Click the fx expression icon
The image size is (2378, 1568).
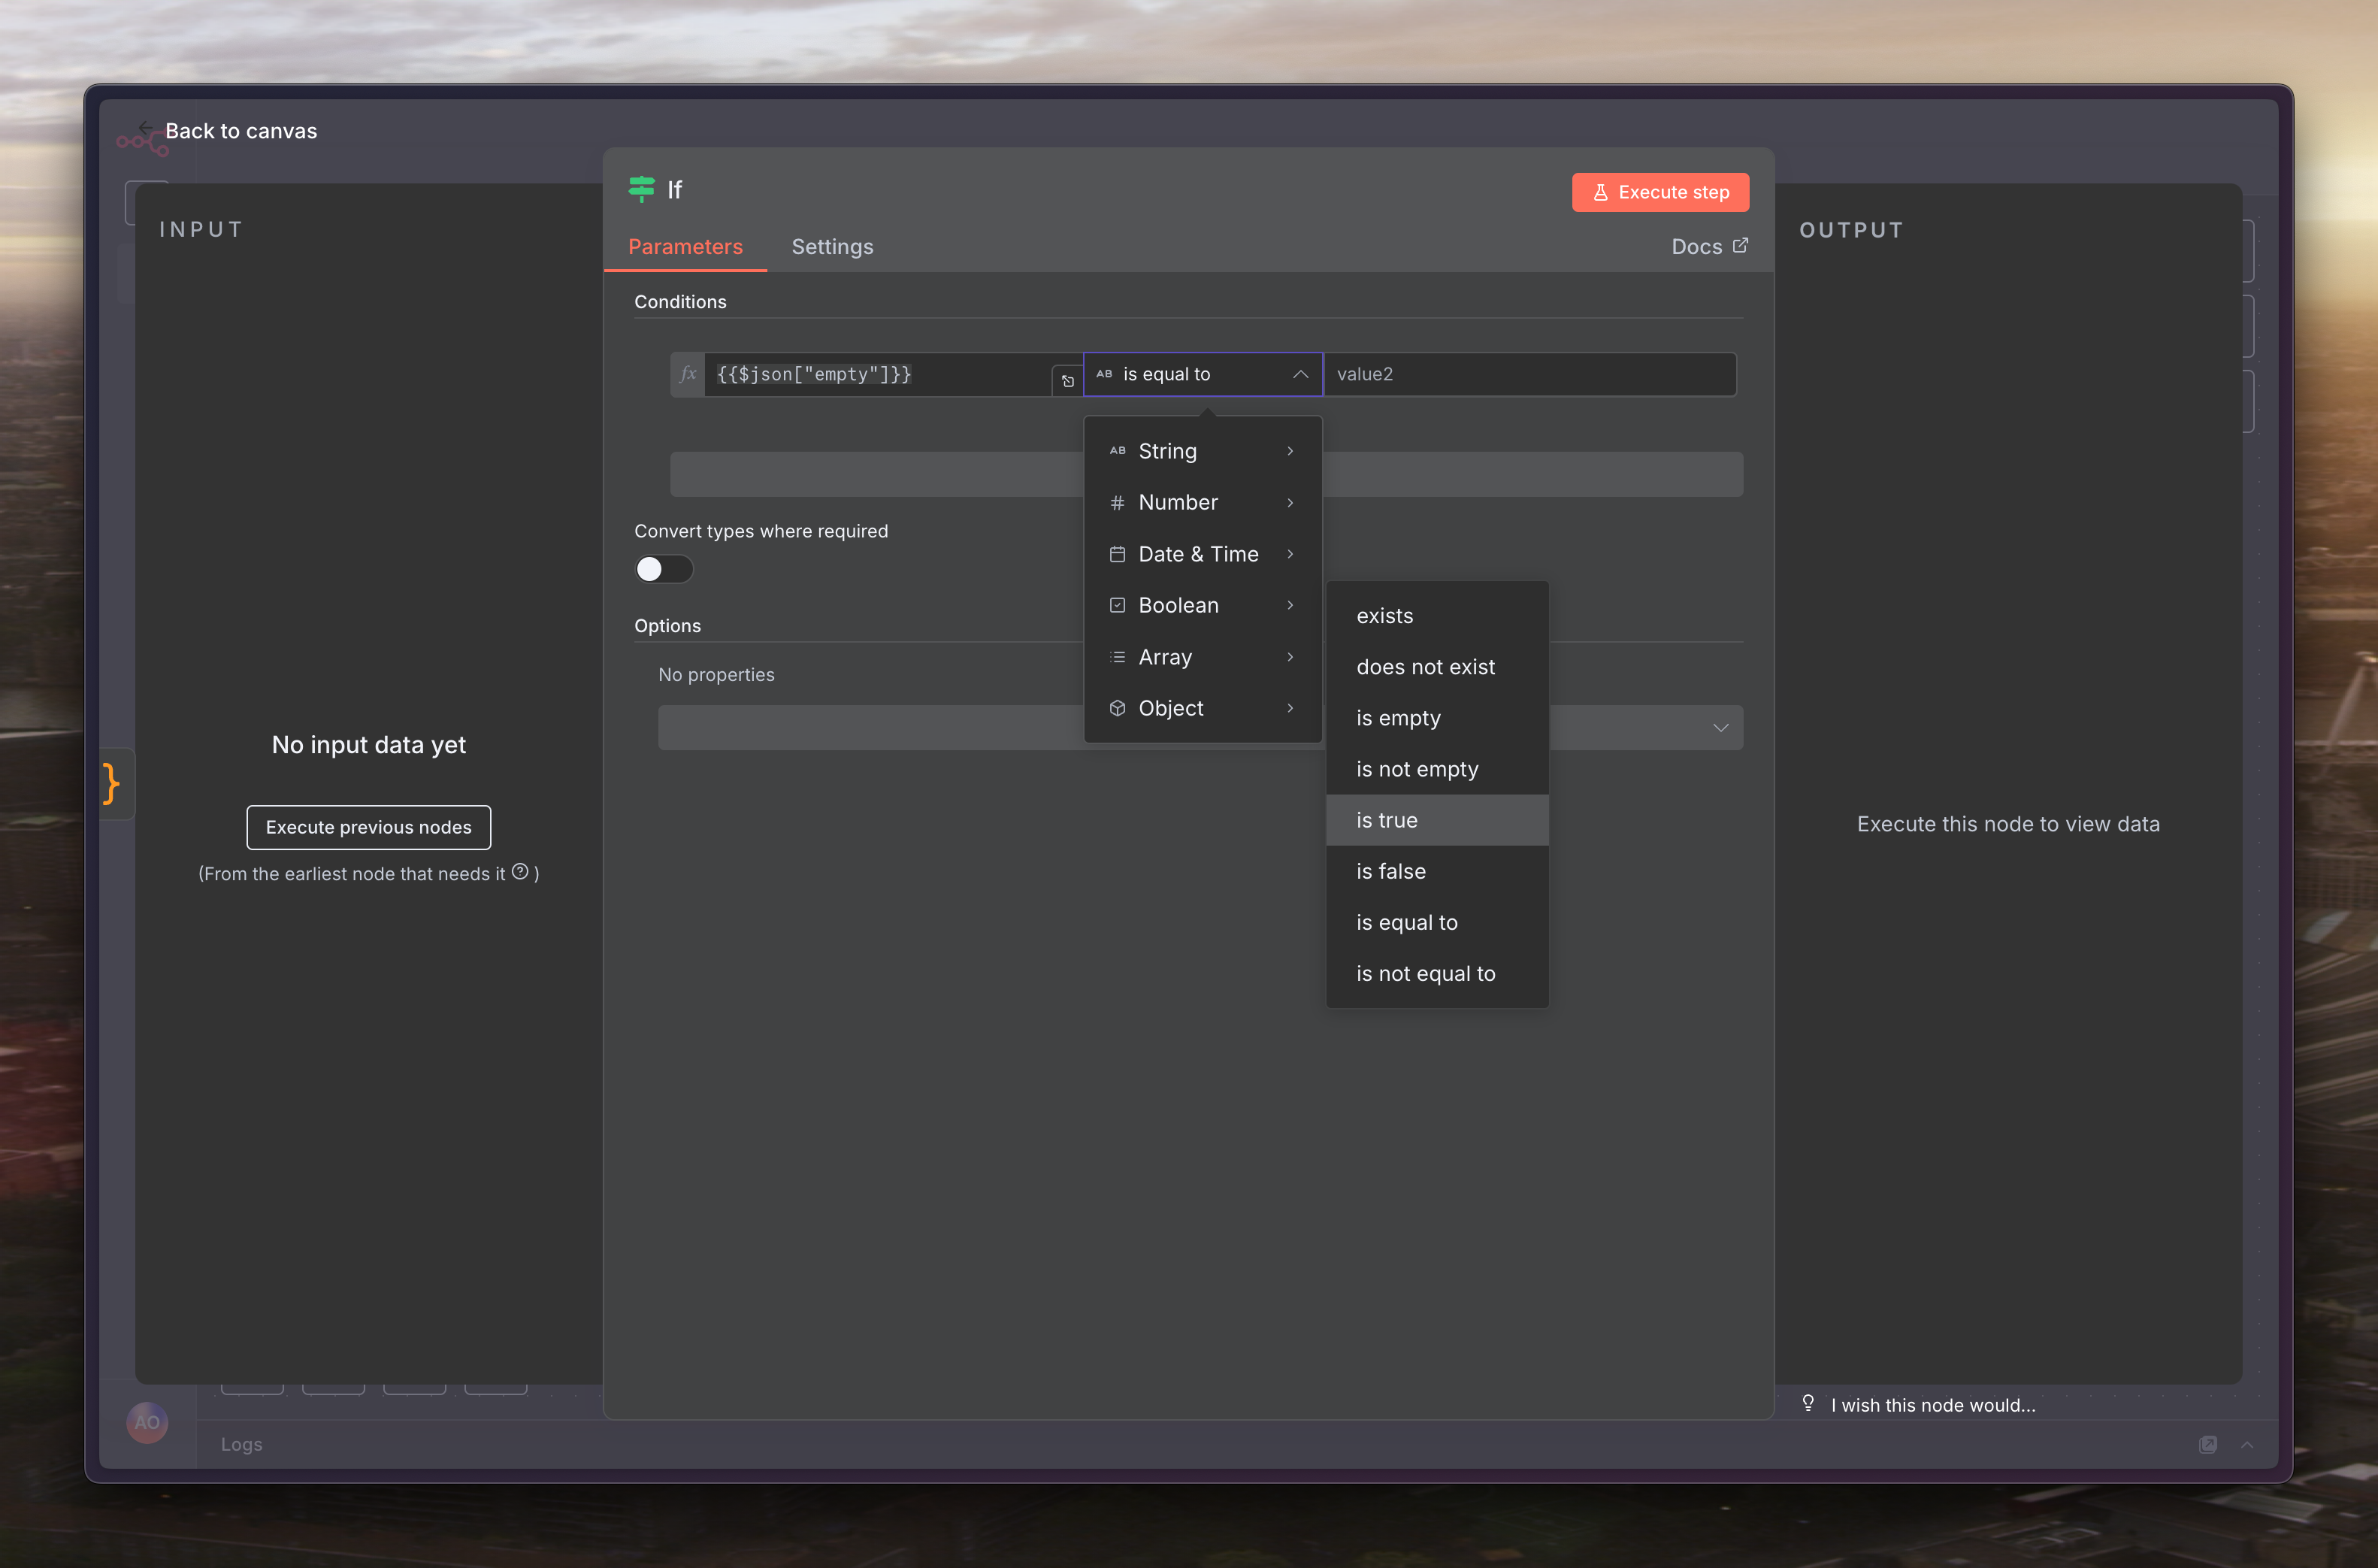688,374
